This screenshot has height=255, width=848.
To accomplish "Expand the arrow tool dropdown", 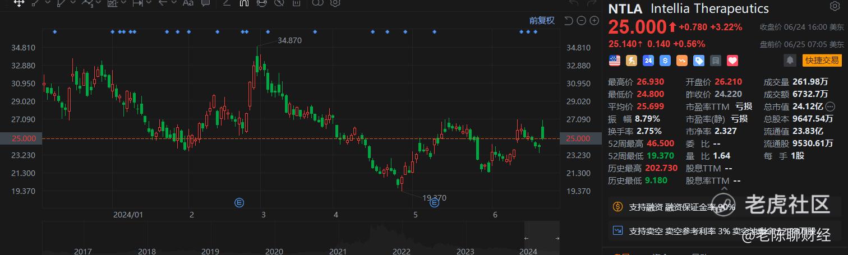I will (x=174, y=2).
